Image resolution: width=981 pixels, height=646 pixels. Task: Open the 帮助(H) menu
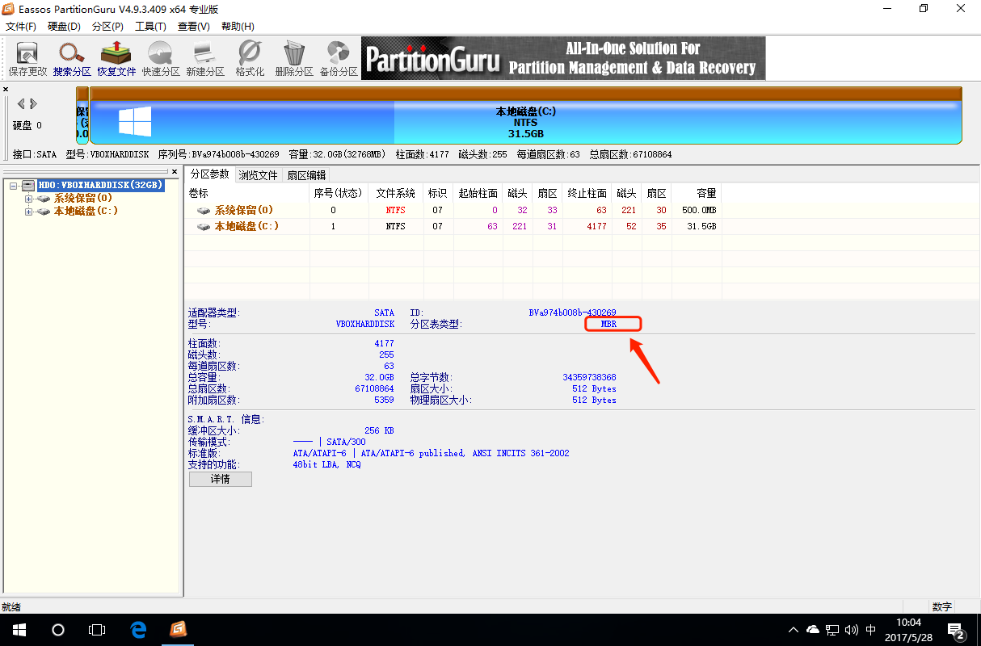(237, 27)
